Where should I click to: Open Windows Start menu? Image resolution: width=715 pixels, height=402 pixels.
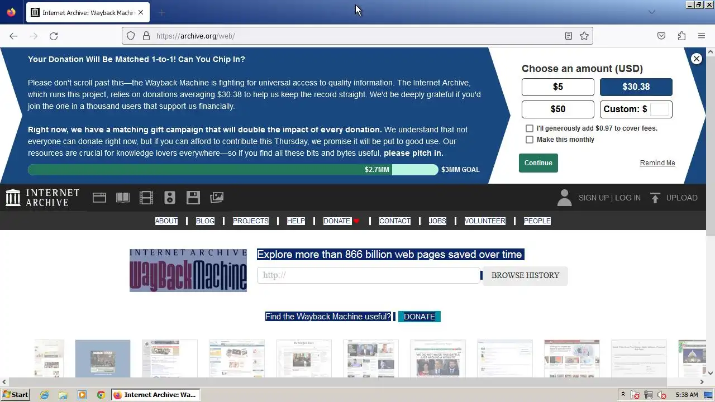click(x=16, y=395)
